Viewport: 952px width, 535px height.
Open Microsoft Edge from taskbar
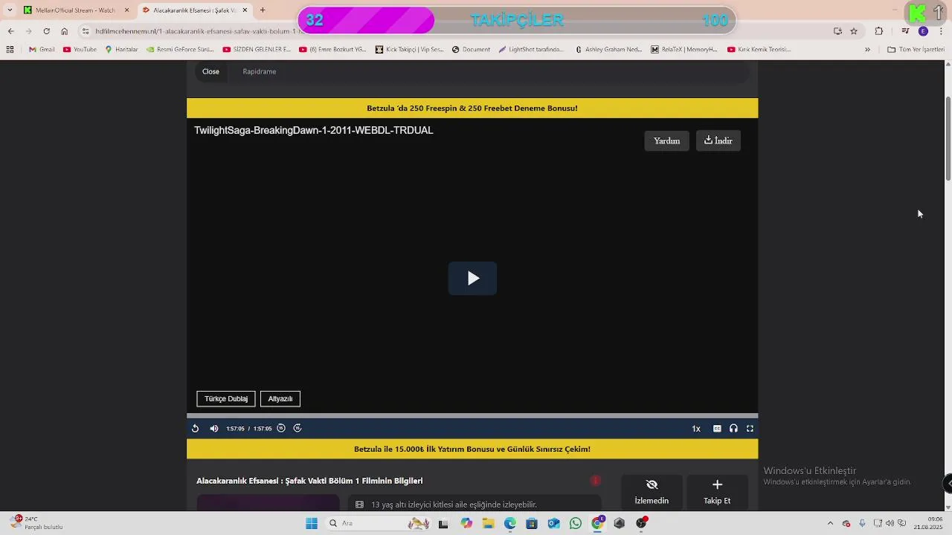click(x=509, y=524)
